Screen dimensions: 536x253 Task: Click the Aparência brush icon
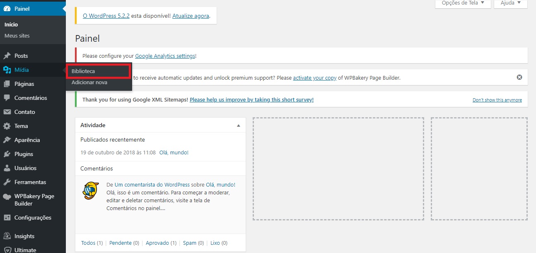pos(7,140)
